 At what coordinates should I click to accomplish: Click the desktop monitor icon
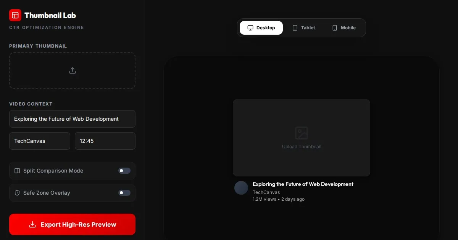pyautogui.click(x=250, y=28)
